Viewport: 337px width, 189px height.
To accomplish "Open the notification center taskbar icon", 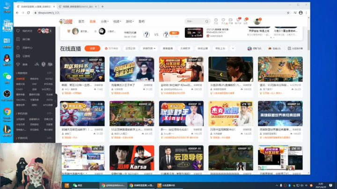I will pyautogui.click(x=331, y=185).
